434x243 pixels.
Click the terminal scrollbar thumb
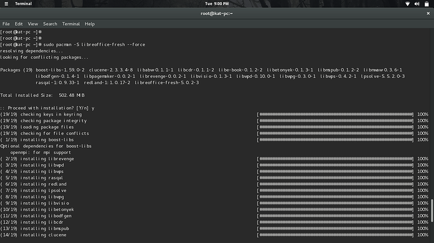click(431, 212)
